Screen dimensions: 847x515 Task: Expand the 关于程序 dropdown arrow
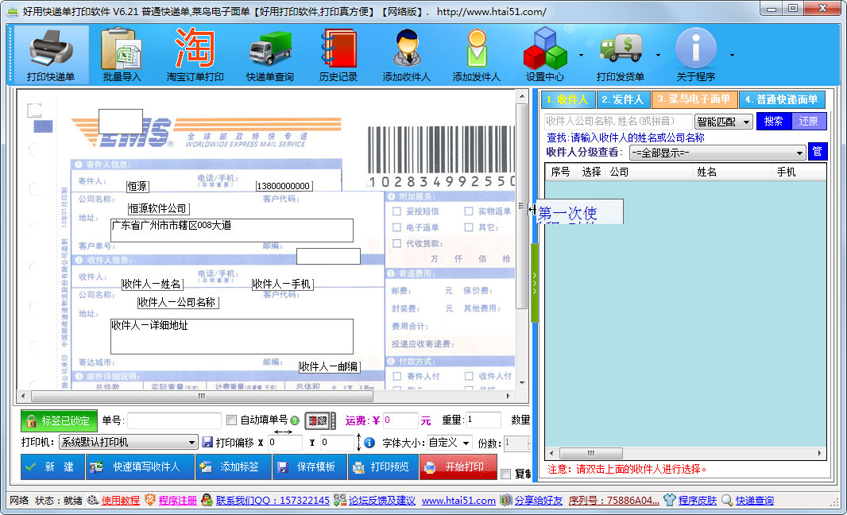tap(732, 55)
